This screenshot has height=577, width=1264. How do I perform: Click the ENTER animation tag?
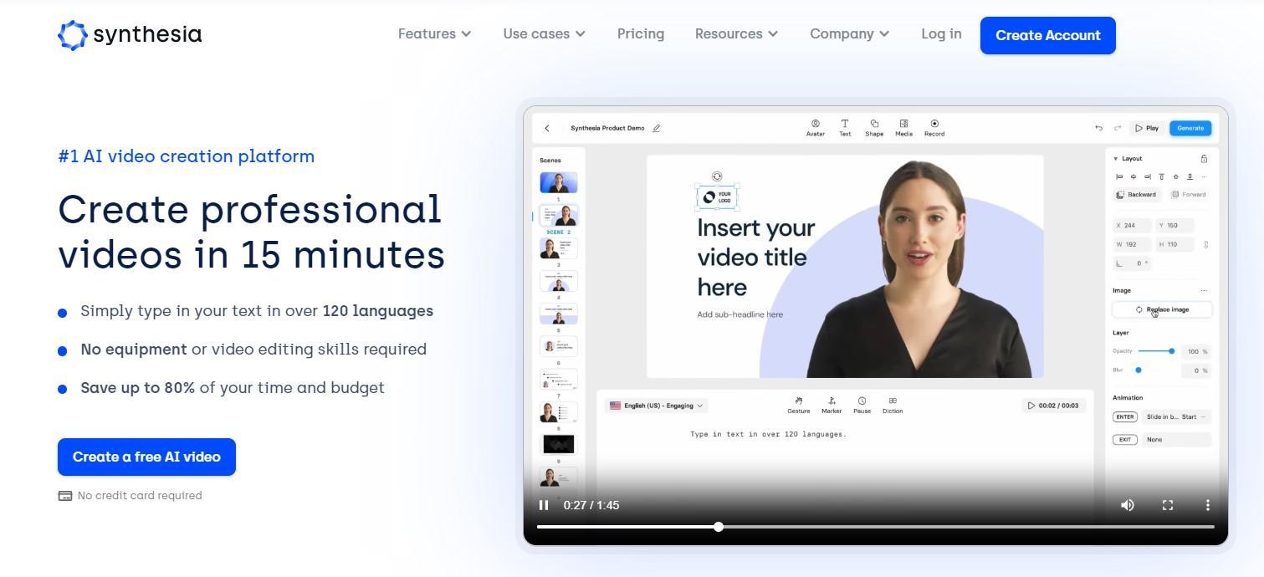pos(1124,416)
